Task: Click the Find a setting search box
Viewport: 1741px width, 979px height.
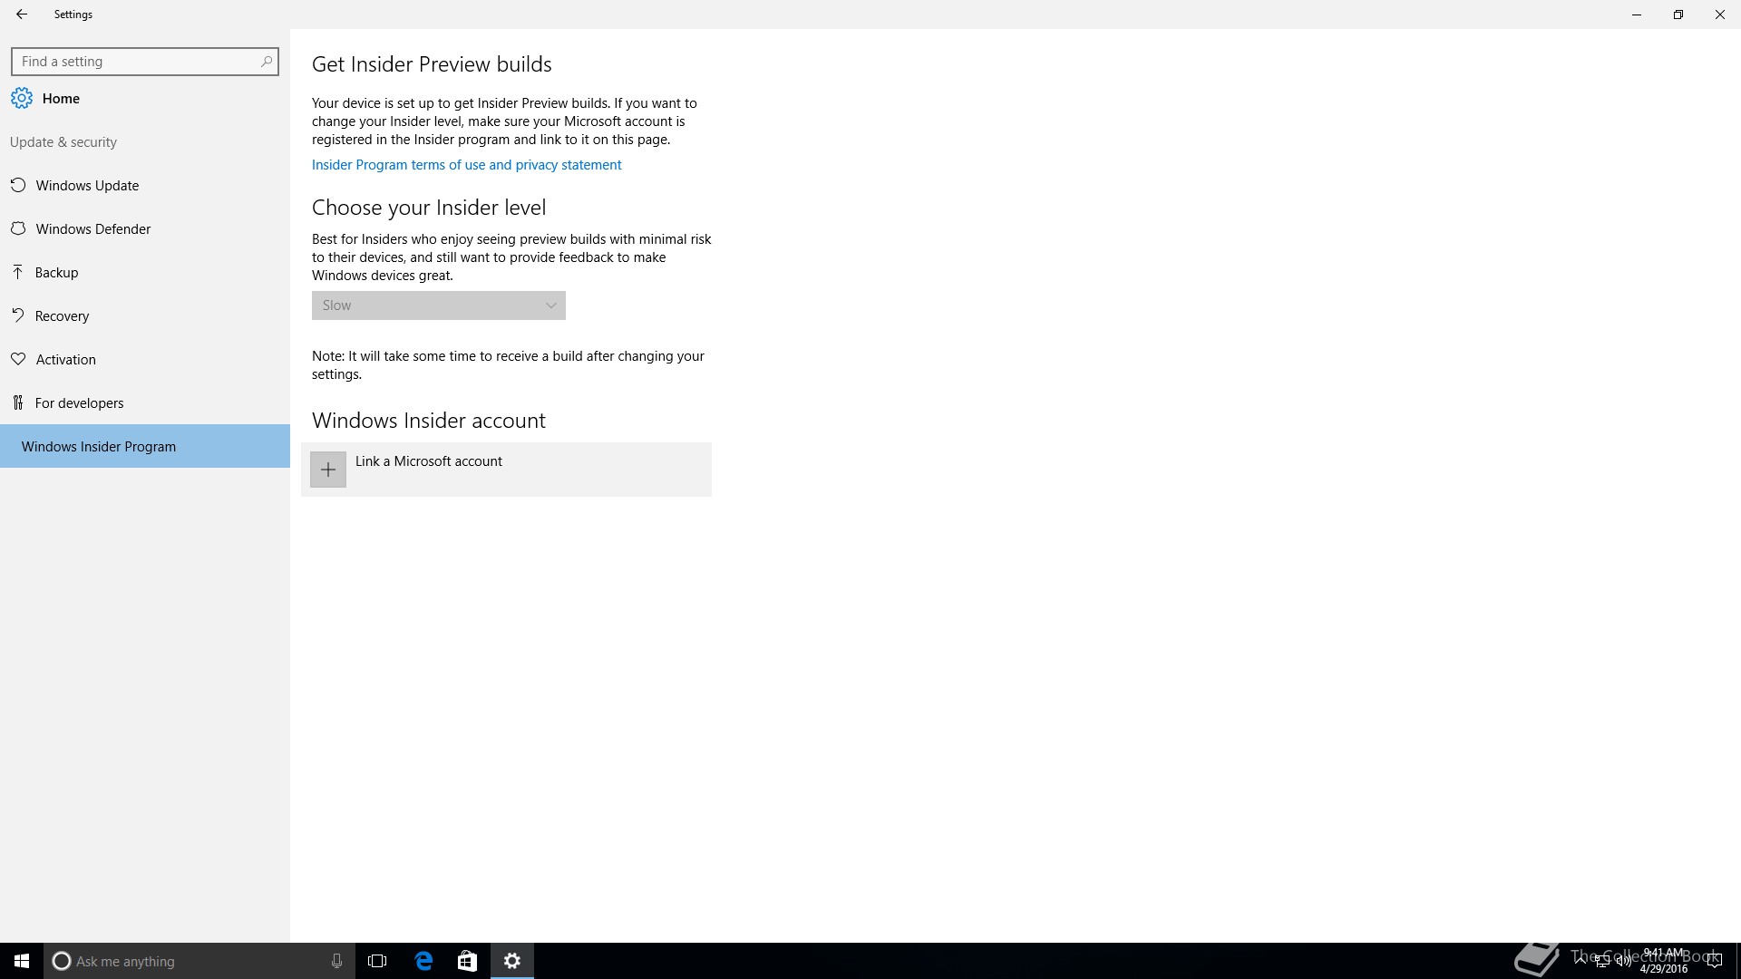Action: pyautogui.click(x=145, y=62)
